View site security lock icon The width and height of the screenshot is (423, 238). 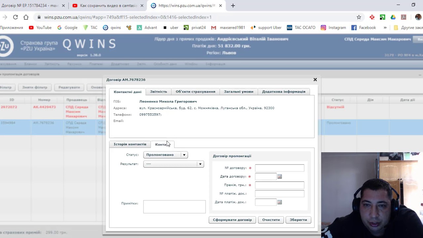point(39,17)
